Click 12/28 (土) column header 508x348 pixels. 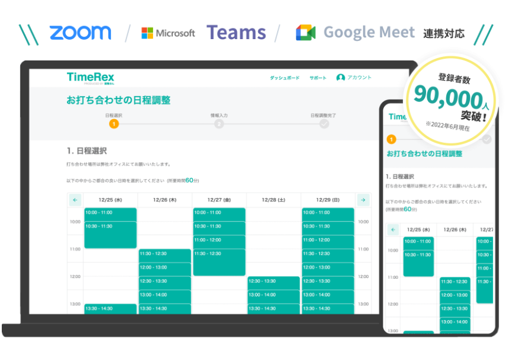274,200
